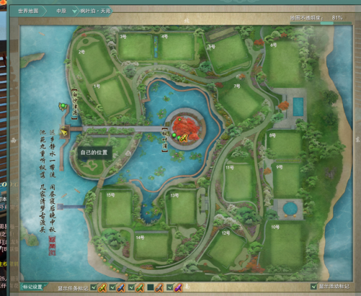Select the 中原 breadcrumb label

61,11
